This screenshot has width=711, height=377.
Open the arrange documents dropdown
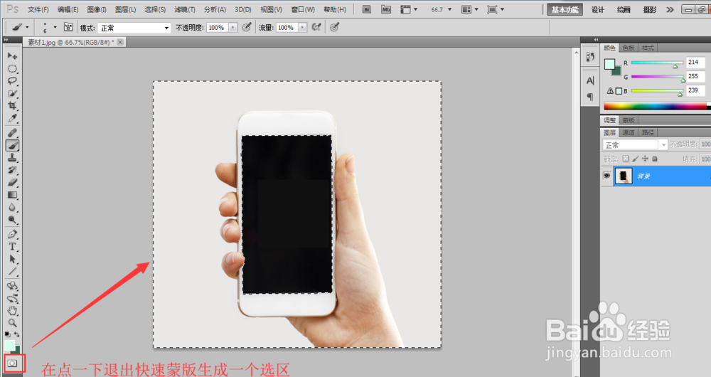pos(469,9)
